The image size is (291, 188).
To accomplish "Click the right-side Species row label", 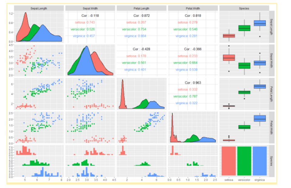I will 271,160.
